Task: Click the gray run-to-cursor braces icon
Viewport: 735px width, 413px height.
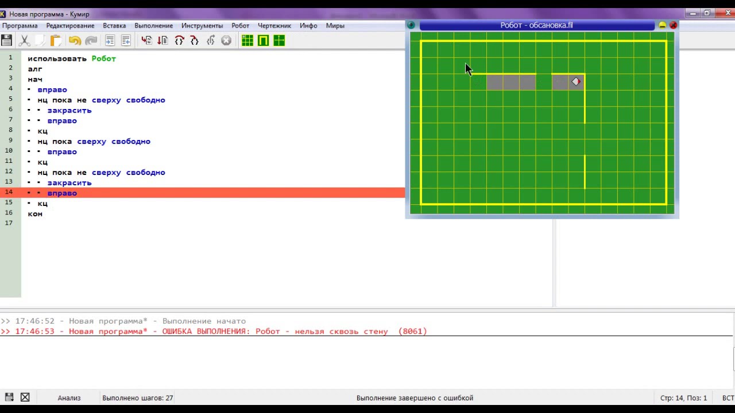Action: click(211, 40)
